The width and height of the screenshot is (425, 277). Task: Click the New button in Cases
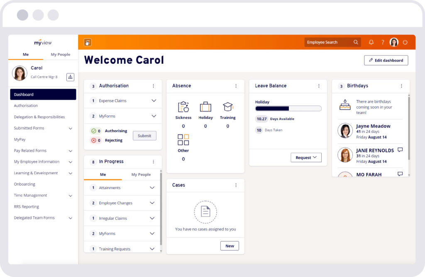230,246
